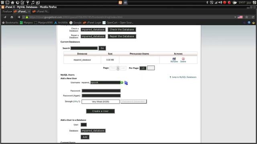
Task: Click the Check the Database button
Action: 122,30
